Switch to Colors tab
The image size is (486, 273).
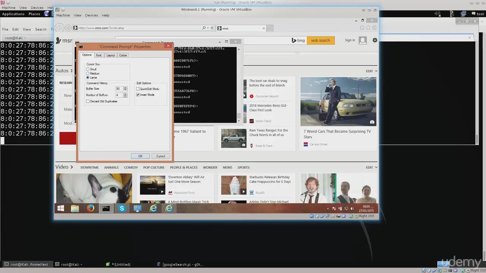pyautogui.click(x=123, y=55)
